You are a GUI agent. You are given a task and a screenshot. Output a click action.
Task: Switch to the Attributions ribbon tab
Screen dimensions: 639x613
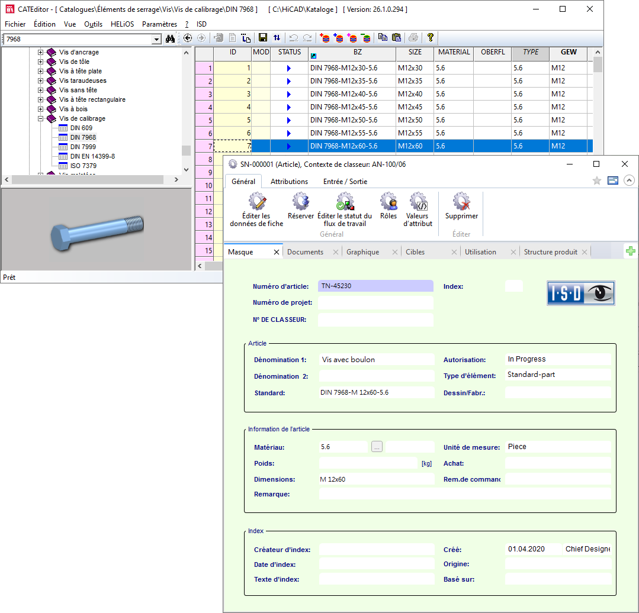[x=289, y=182]
